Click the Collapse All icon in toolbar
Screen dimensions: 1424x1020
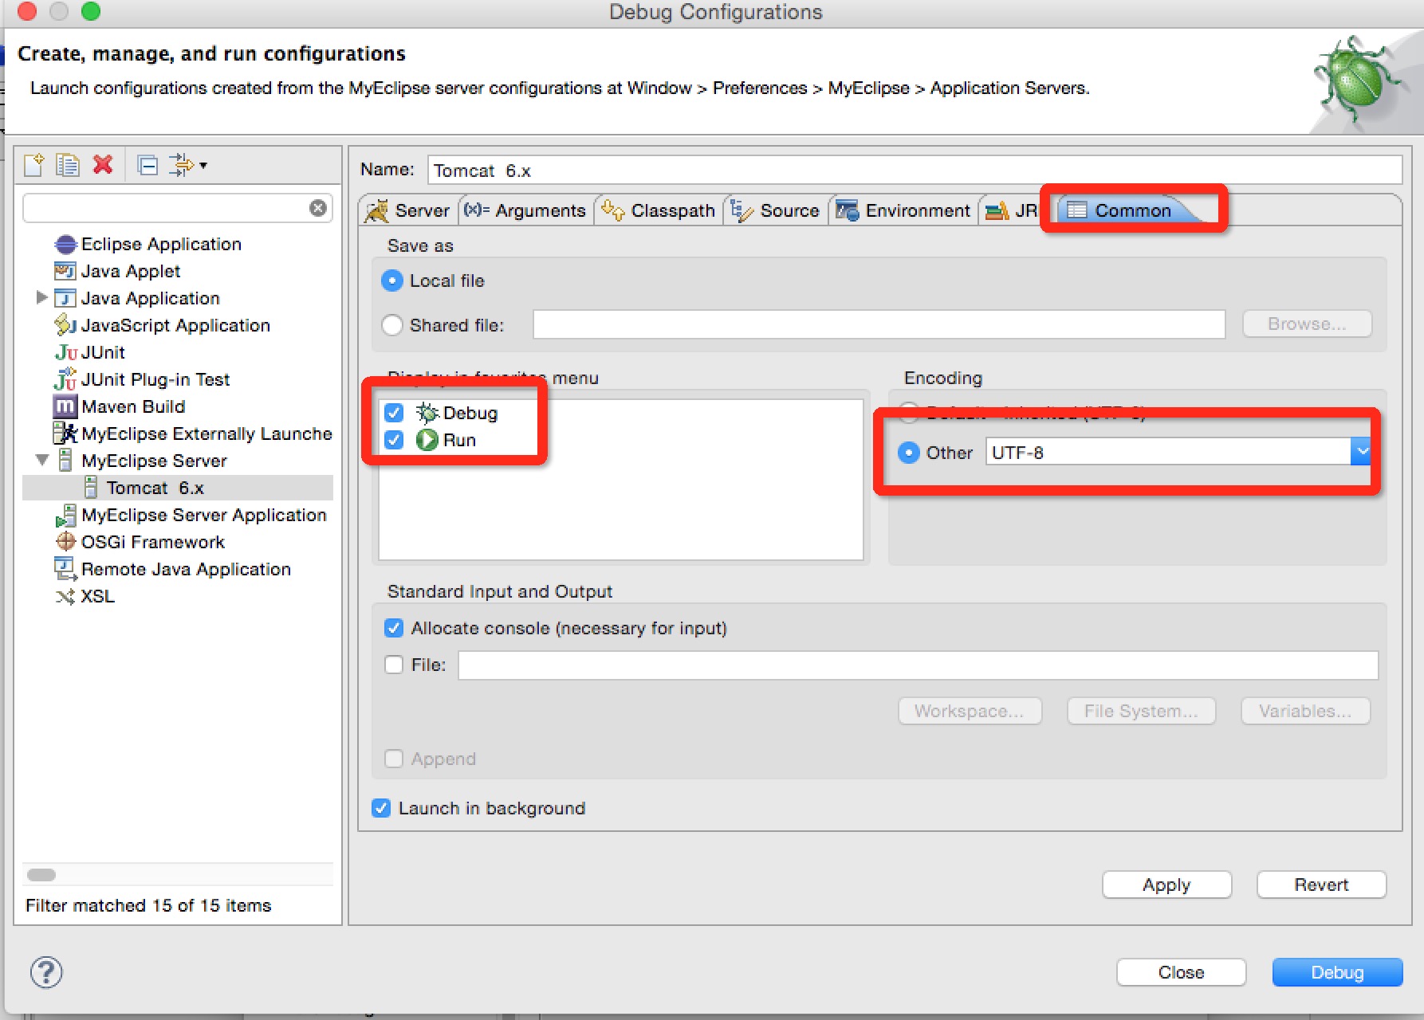pyautogui.click(x=148, y=165)
